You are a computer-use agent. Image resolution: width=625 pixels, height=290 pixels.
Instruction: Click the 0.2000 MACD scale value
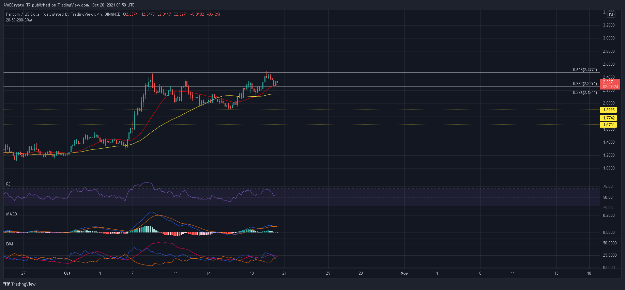coord(609,215)
